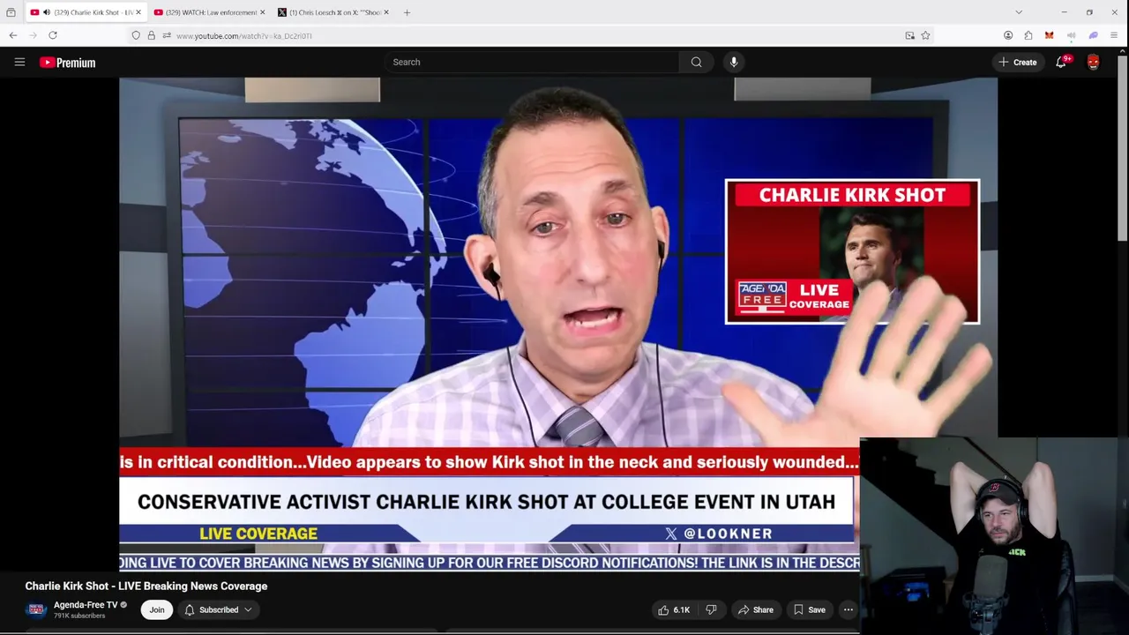Close the Chris Loesch X tab
Viewport: 1129px width, 635px height.
click(x=386, y=12)
